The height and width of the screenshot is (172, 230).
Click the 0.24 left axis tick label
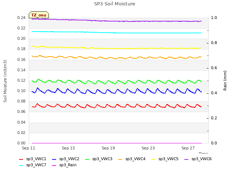pos(21,18)
